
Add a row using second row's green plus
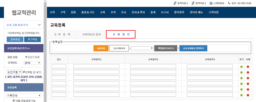(241, 72)
